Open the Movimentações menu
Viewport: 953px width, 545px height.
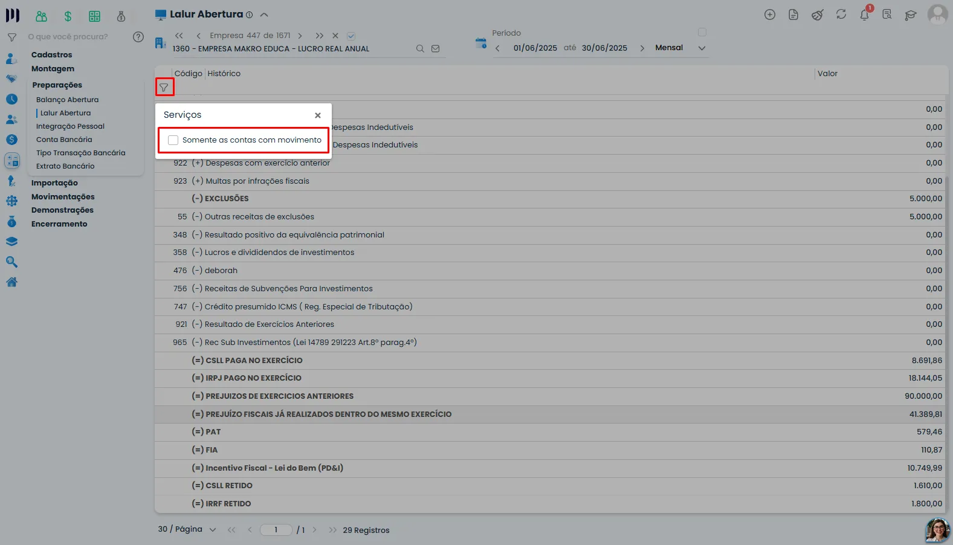(x=63, y=197)
